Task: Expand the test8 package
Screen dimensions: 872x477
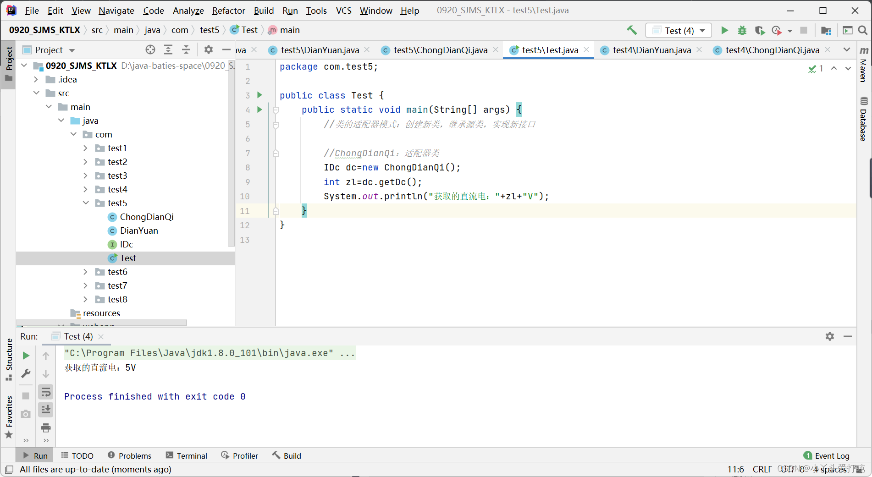Action: point(86,300)
